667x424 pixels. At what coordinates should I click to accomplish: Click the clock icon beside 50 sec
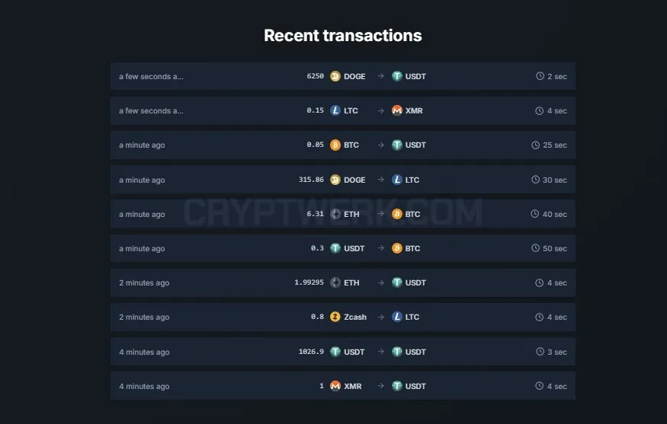click(x=536, y=248)
